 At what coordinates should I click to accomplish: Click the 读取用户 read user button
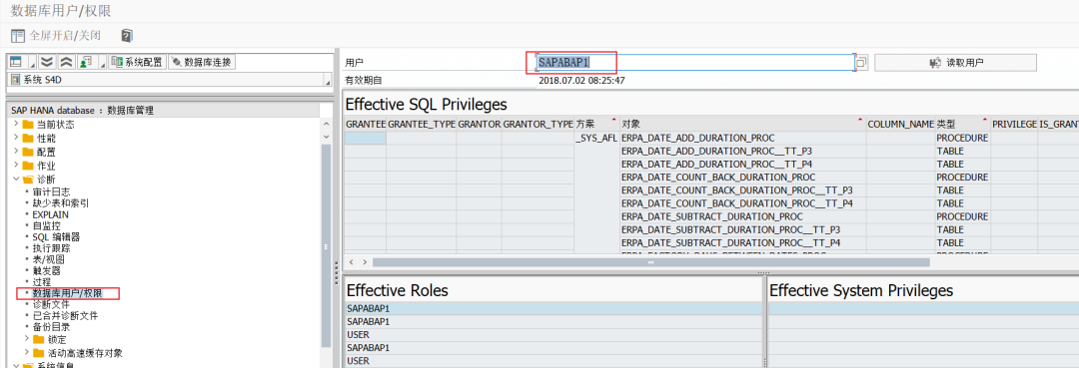point(955,63)
